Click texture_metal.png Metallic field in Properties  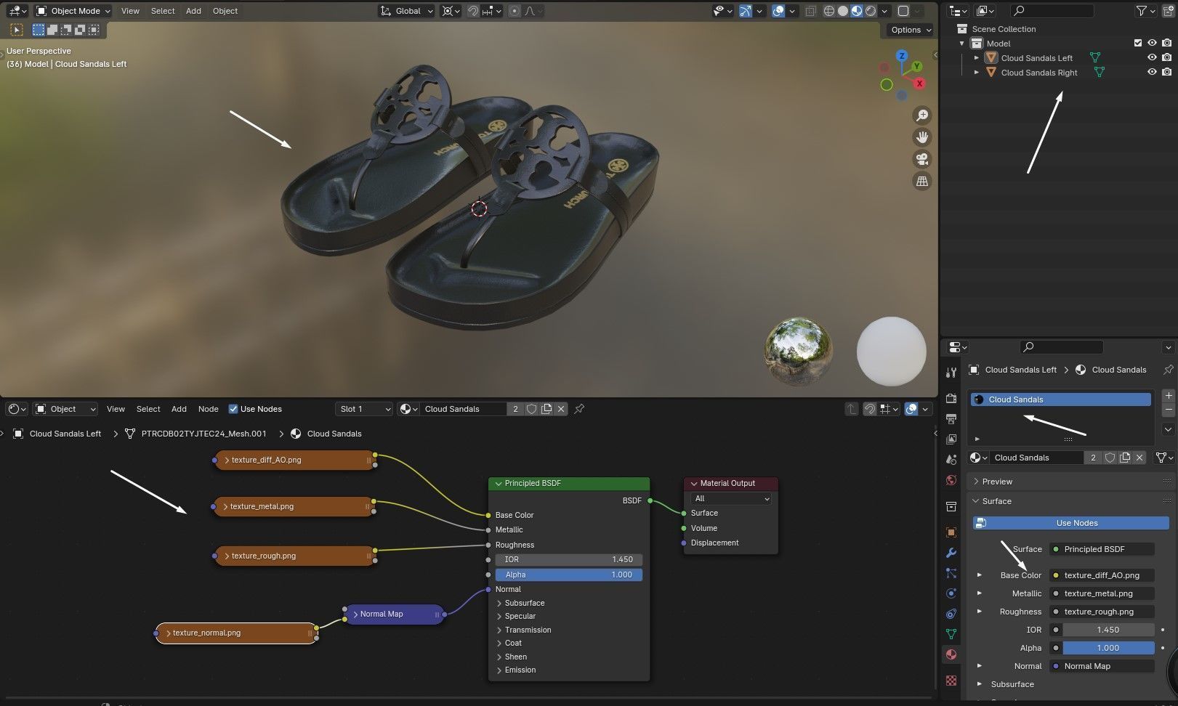tap(1102, 593)
